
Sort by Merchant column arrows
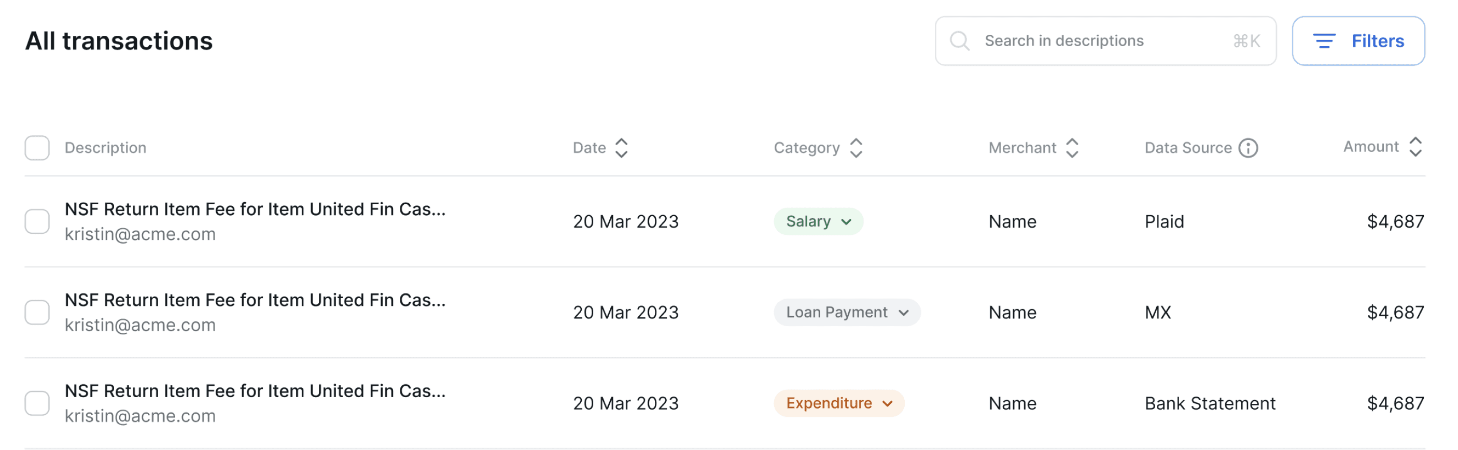(1071, 148)
